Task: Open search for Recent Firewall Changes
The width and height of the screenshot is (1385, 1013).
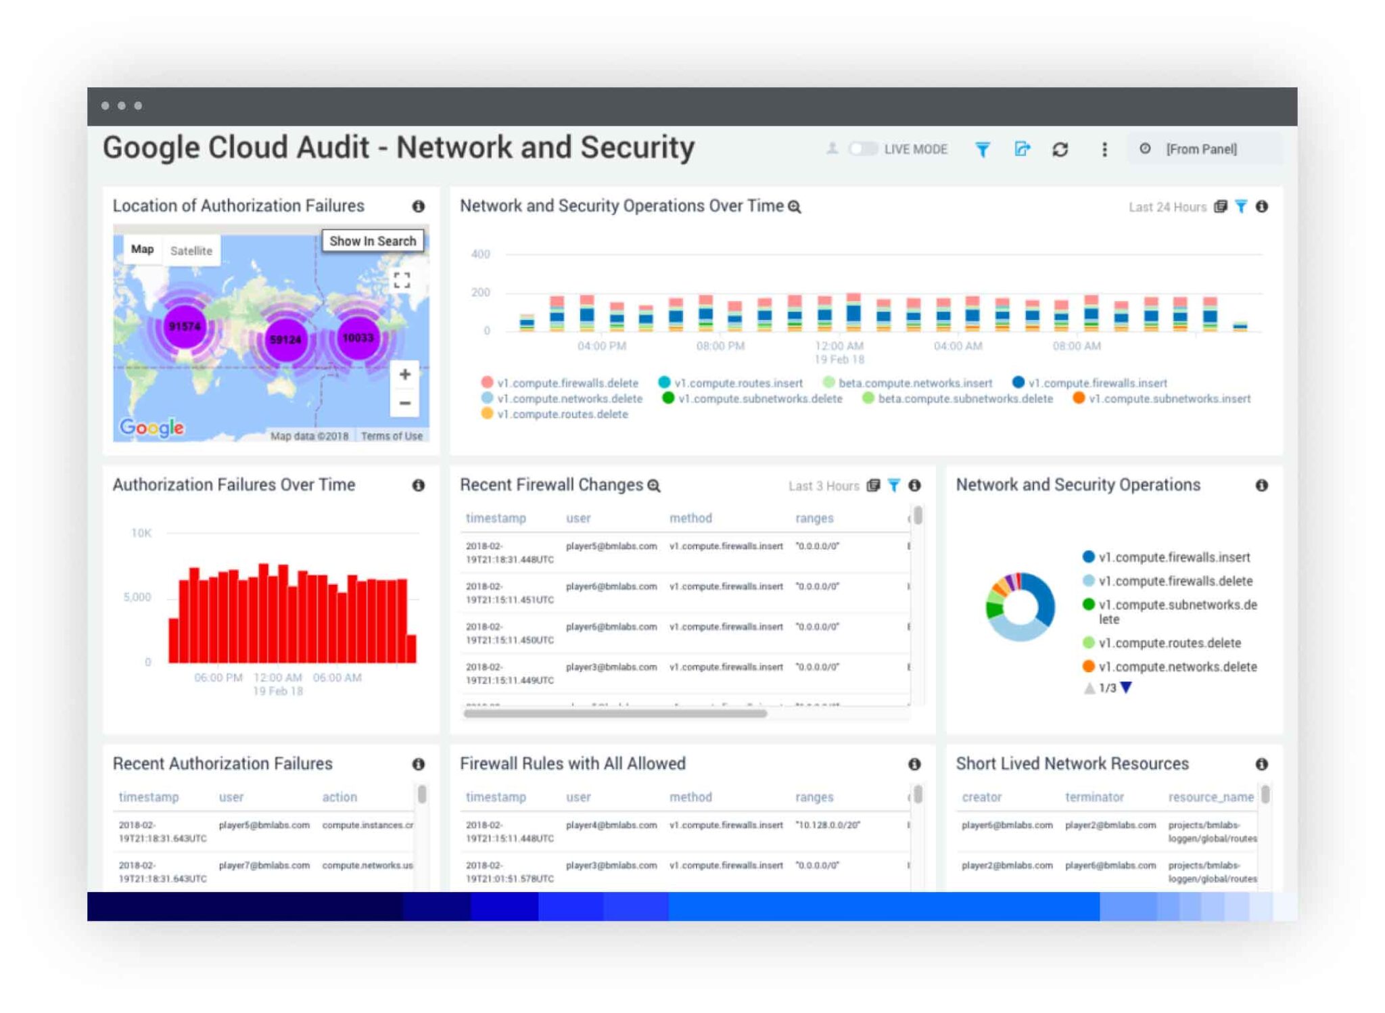Action: (654, 486)
